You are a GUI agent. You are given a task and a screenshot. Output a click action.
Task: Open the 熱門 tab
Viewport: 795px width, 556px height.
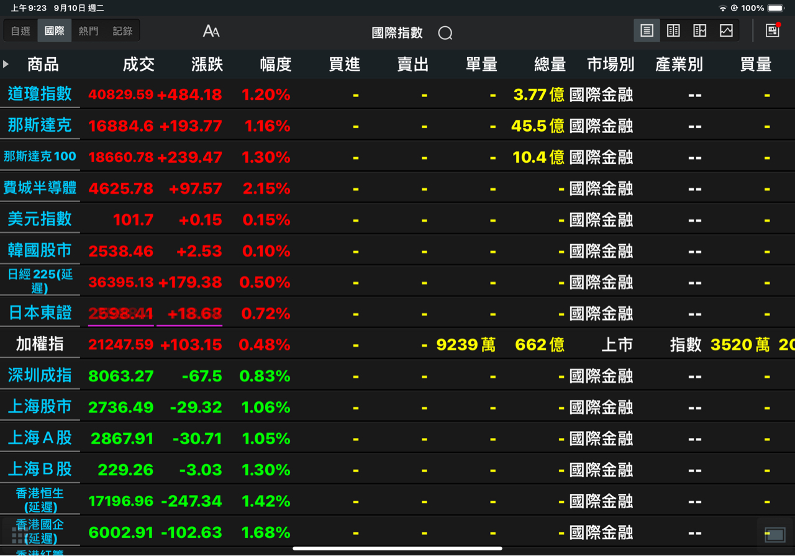(x=88, y=30)
